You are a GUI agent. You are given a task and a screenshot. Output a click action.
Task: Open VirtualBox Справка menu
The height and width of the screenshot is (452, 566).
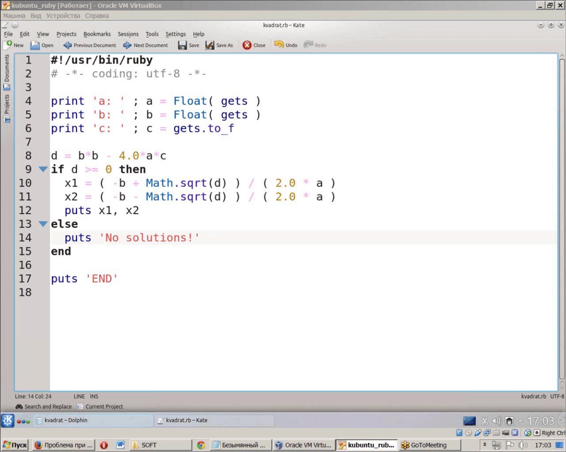97,15
